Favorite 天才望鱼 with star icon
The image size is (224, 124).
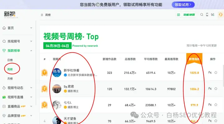(x=216, y=121)
